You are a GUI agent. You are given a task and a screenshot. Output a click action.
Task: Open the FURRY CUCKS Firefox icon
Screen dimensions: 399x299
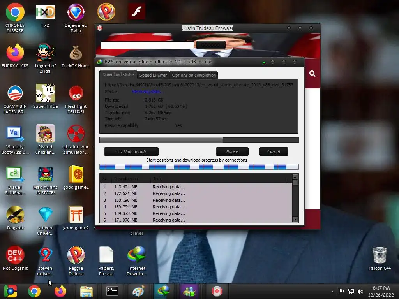[15, 56]
